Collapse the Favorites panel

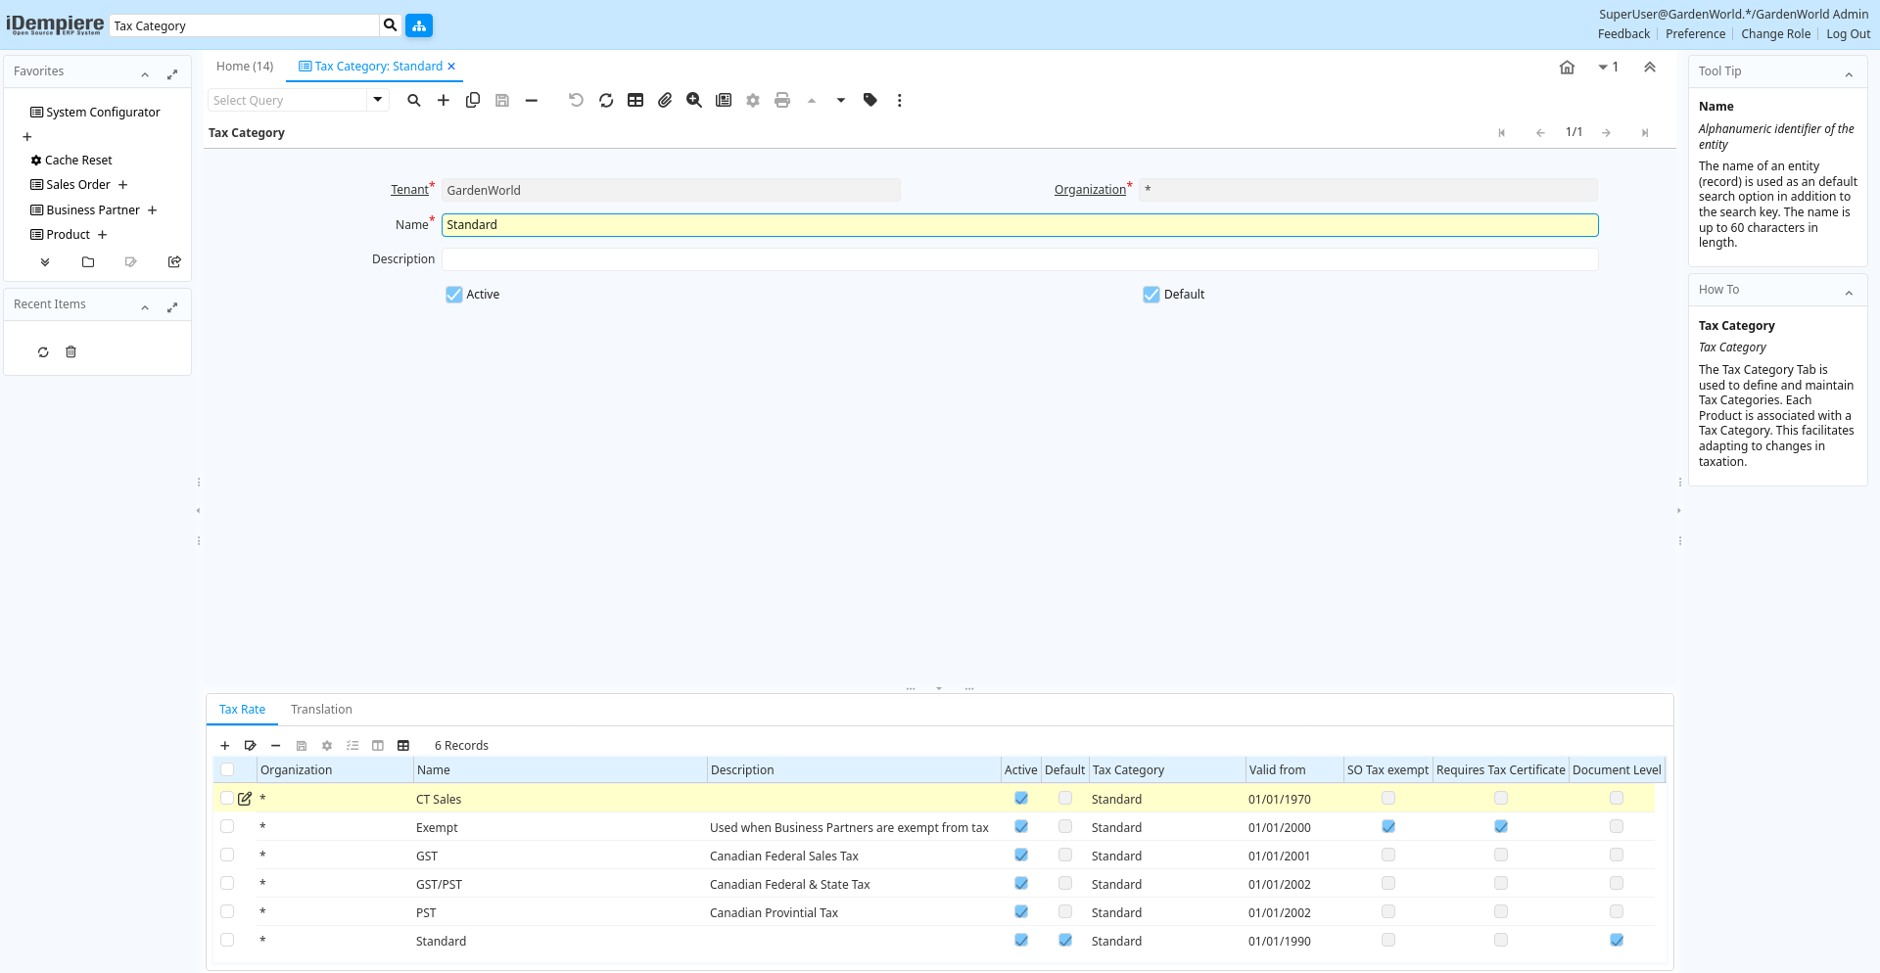[x=145, y=74]
